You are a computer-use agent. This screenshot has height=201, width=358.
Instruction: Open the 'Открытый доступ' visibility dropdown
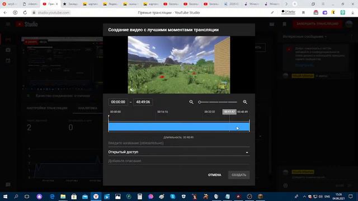click(x=179, y=152)
